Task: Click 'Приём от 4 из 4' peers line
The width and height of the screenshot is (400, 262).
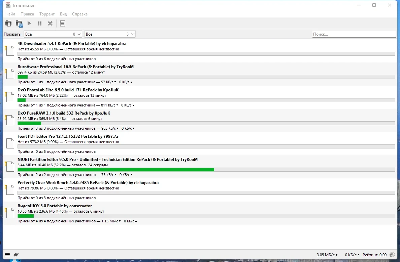Action: 77,221
